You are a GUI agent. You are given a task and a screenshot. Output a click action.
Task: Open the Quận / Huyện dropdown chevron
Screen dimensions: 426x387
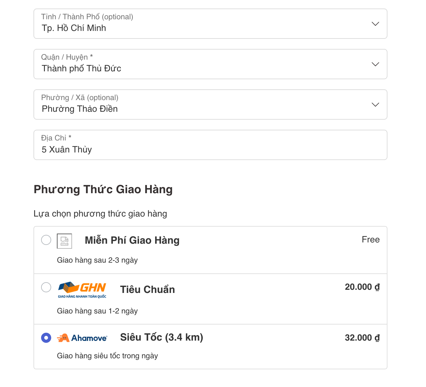(375, 64)
